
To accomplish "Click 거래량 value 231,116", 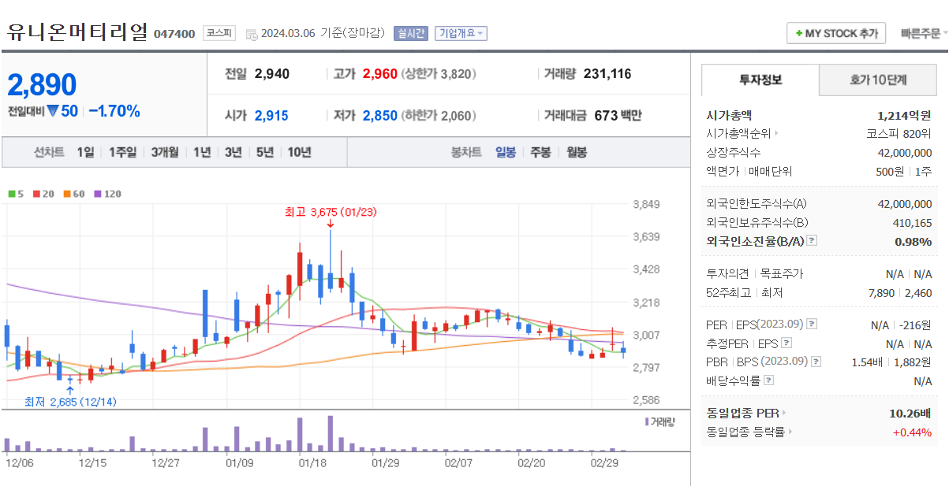I will click(607, 74).
